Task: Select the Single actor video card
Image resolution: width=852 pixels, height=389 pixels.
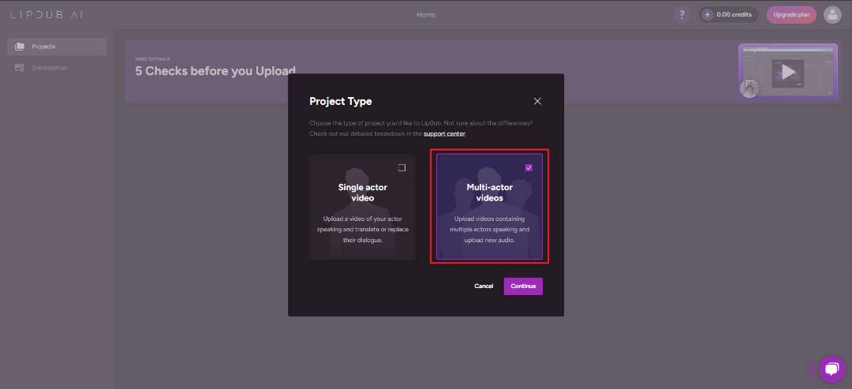Action: (x=362, y=207)
